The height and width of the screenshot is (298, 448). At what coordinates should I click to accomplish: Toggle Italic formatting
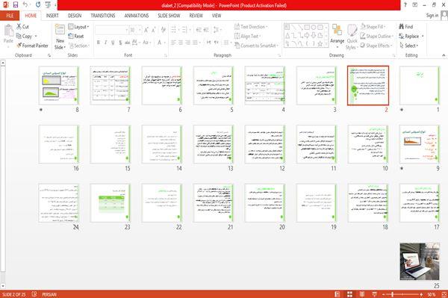click(x=106, y=43)
